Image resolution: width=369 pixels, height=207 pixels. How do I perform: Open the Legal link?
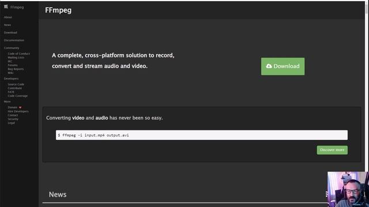tap(12, 123)
